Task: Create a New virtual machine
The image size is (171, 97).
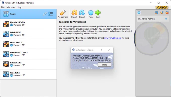Action: coord(91,14)
